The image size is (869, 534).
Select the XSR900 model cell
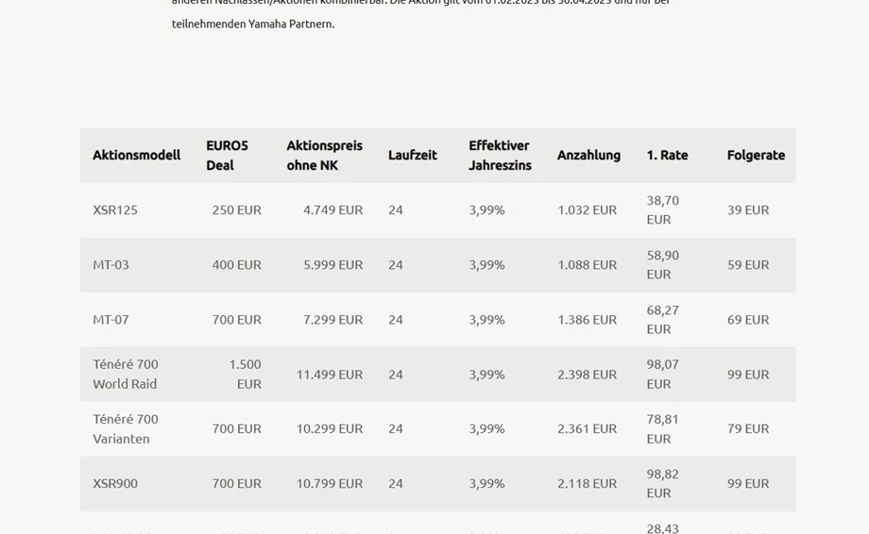pyautogui.click(x=115, y=483)
